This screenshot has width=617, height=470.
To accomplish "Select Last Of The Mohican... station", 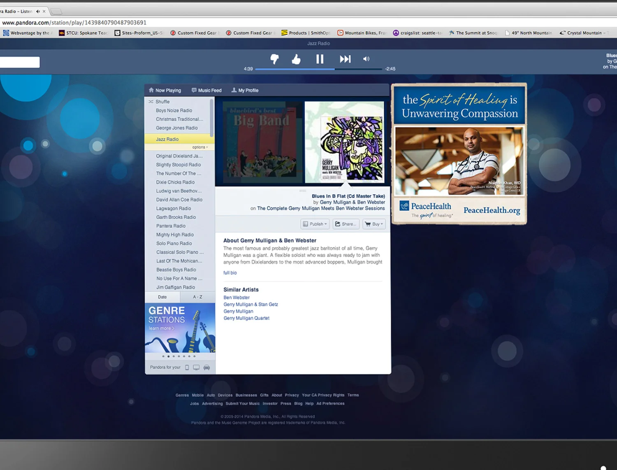I will [179, 261].
